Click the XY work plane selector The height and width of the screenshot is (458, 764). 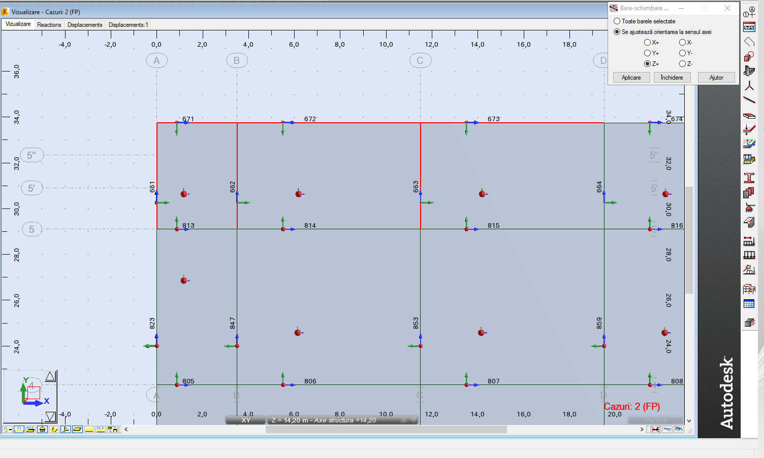click(x=246, y=420)
